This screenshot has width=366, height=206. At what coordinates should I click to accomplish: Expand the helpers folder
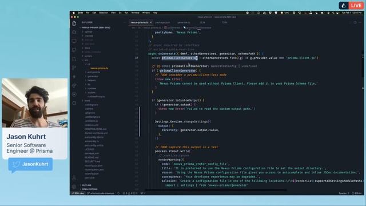tap(91, 80)
